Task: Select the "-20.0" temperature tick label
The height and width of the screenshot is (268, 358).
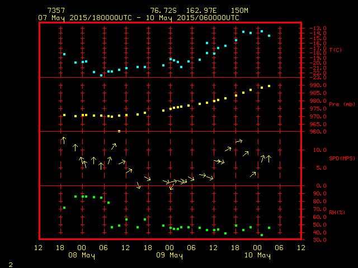Action: [x=318, y=63]
